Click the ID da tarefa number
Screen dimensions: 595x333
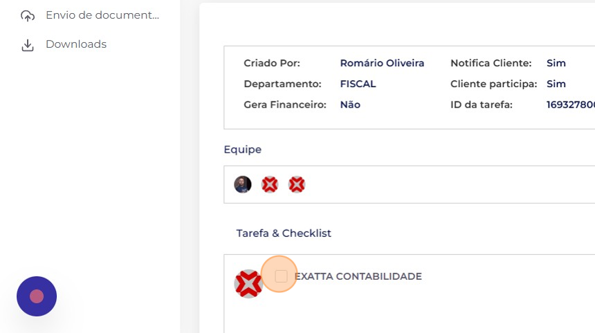click(571, 104)
